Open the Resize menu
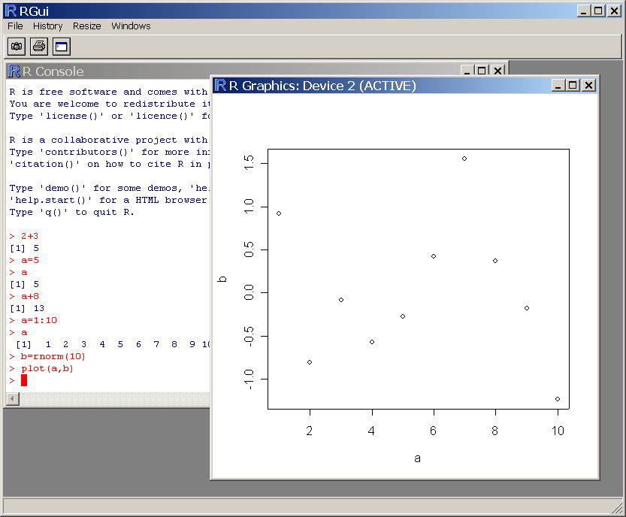626x517 pixels. (x=87, y=26)
